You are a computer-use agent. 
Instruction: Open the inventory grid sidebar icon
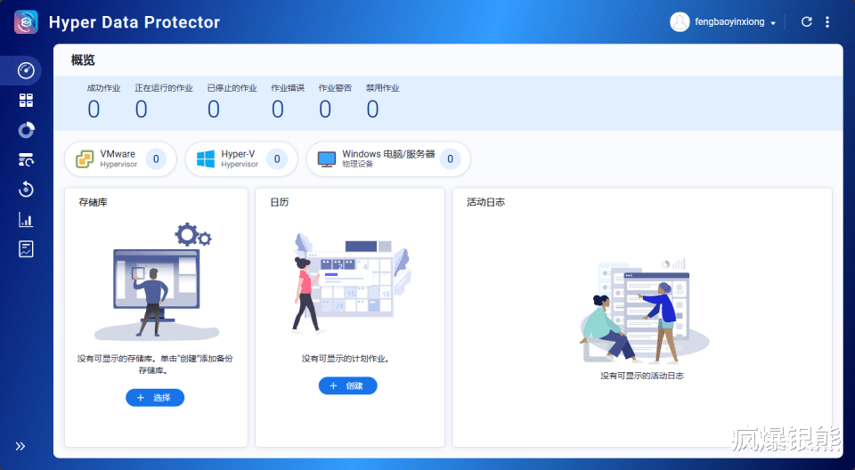pyautogui.click(x=26, y=101)
